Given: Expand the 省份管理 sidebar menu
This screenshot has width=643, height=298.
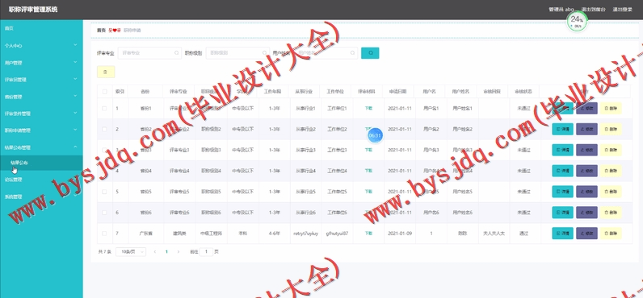Looking at the screenshot, I should pyautogui.click(x=41, y=97).
